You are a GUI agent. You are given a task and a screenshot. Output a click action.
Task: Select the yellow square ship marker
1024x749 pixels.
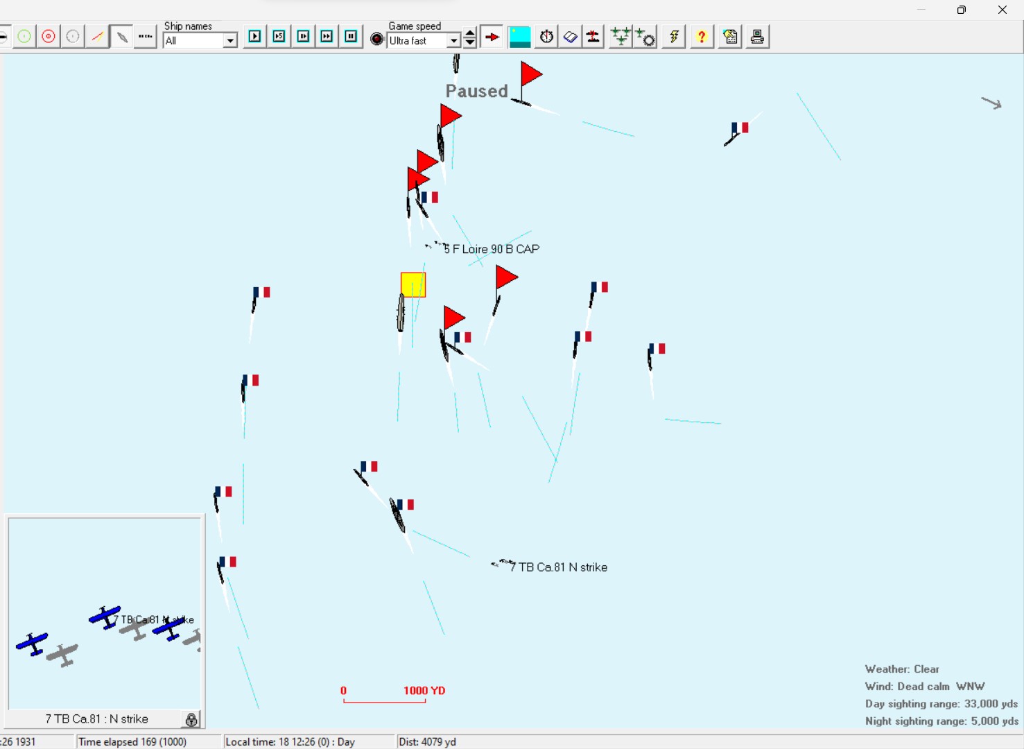click(x=413, y=284)
